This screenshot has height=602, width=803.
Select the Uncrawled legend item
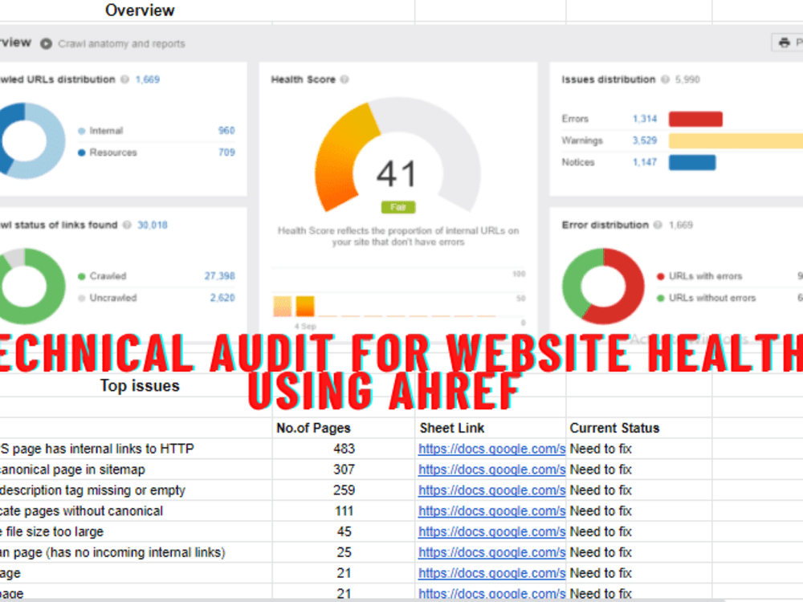click(x=107, y=298)
